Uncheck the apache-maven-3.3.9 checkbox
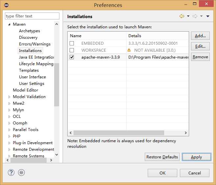Image resolution: width=216 pixels, height=185 pixels. click(x=72, y=57)
